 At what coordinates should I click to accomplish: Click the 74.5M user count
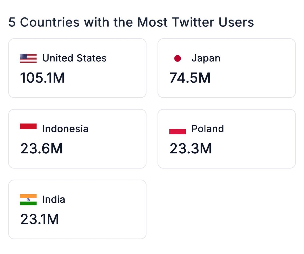click(190, 78)
